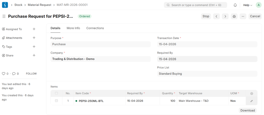
Task: Toggle the sidebar hamburger menu
Action: pos(4,16)
